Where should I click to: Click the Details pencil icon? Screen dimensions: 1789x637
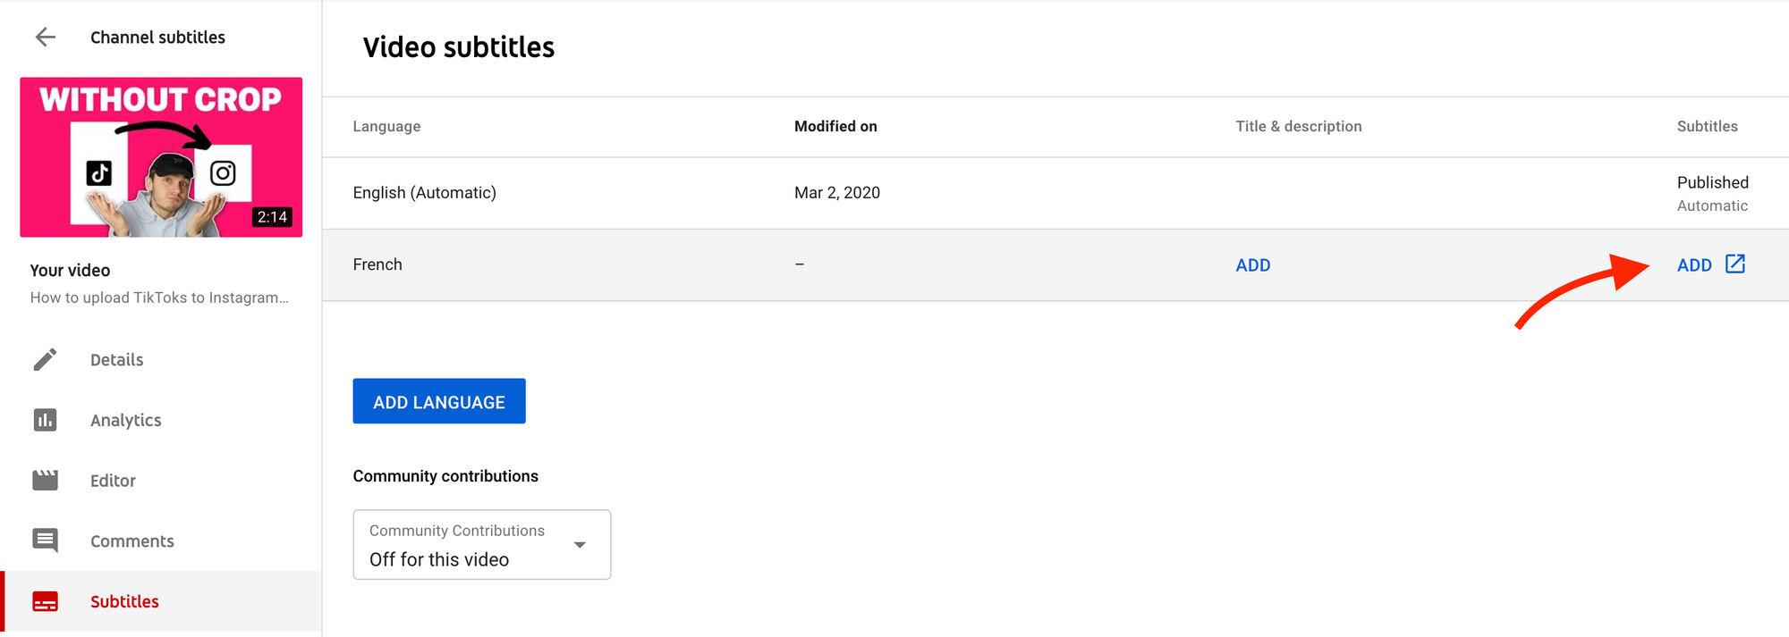pyautogui.click(x=45, y=359)
